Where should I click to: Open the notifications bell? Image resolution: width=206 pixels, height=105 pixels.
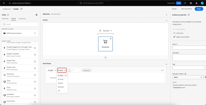[x=196, y=3]
